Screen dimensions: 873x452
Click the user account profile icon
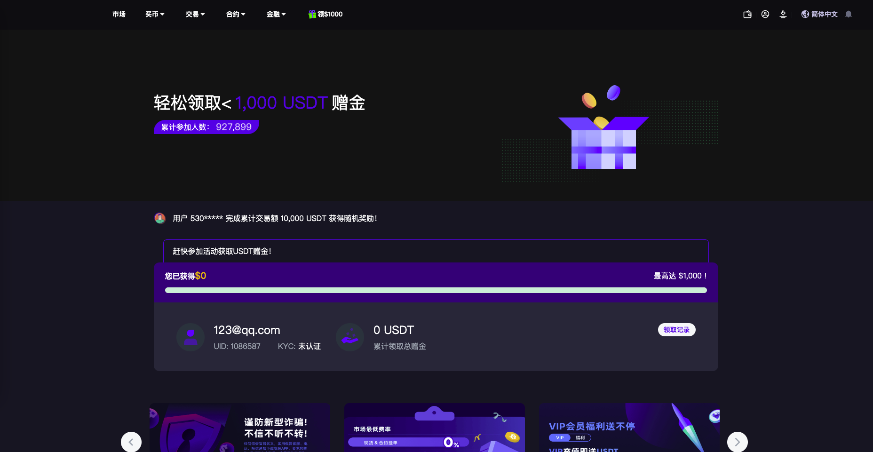[765, 15]
